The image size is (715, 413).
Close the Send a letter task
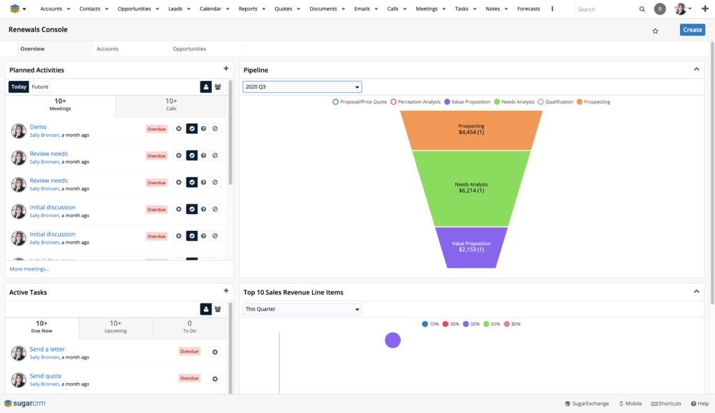[215, 352]
